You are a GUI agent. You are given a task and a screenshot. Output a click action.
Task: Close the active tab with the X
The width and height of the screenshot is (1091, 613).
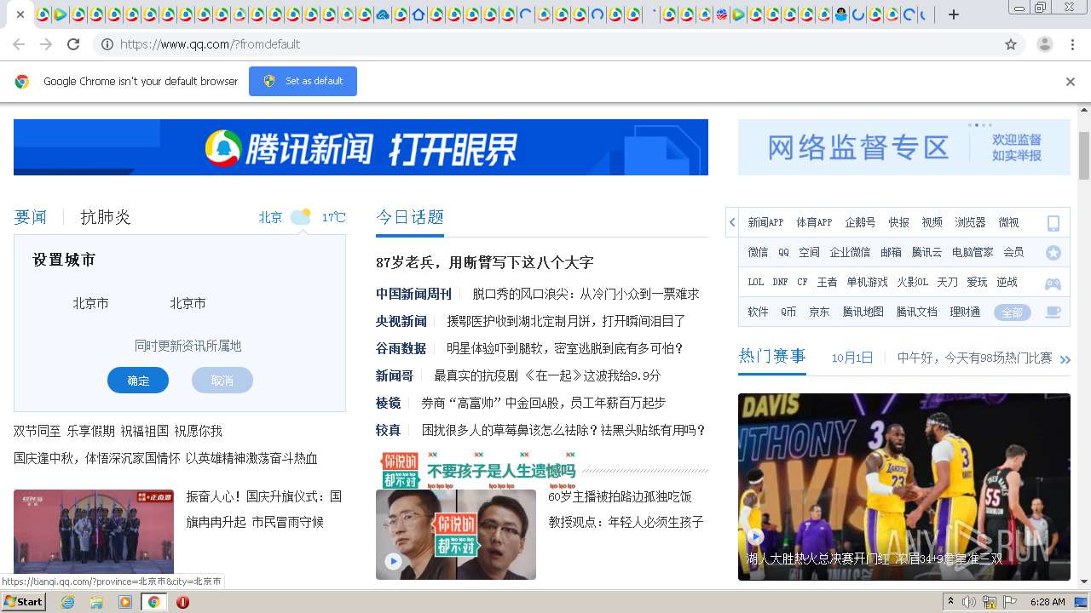pyautogui.click(x=20, y=14)
